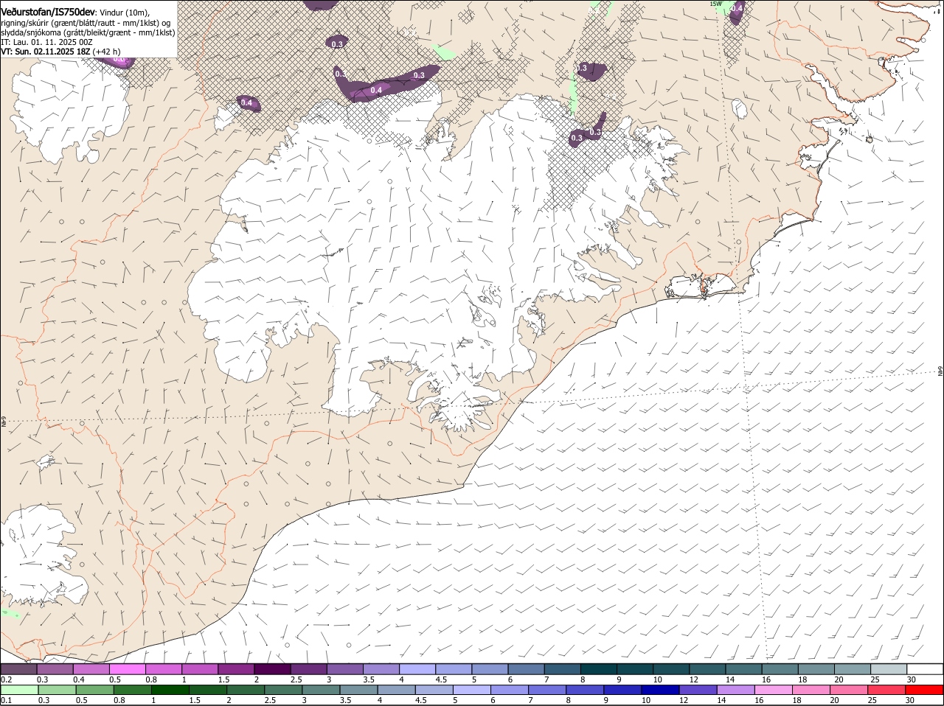Click top-row legend swatch starting at 0.4
944x706 pixels.
tap(91, 668)
